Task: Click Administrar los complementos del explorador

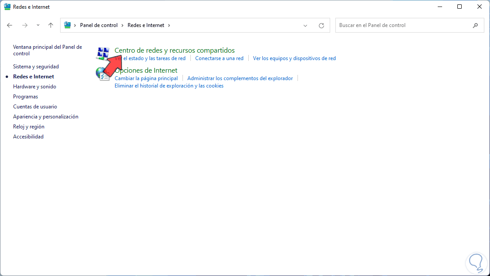Action: click(240, 78)
